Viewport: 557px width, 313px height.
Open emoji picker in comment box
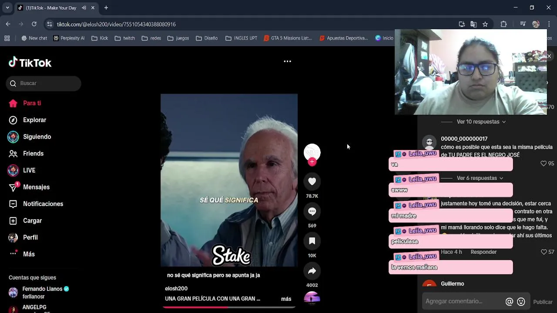521,302
